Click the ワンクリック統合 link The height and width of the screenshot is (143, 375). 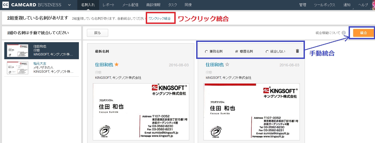point(160,19)
